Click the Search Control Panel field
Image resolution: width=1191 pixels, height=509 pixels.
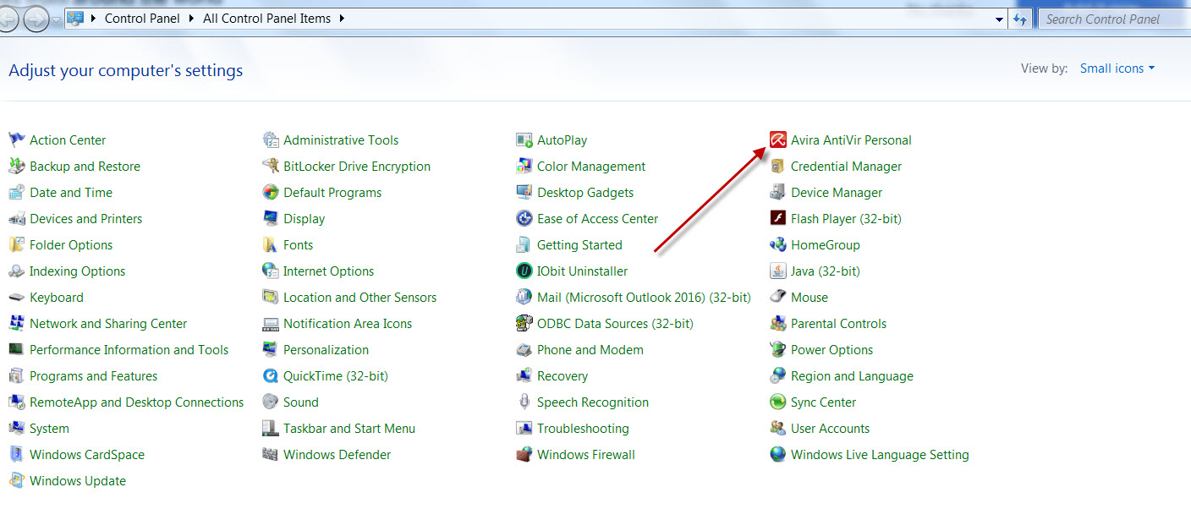(1113, 19)
